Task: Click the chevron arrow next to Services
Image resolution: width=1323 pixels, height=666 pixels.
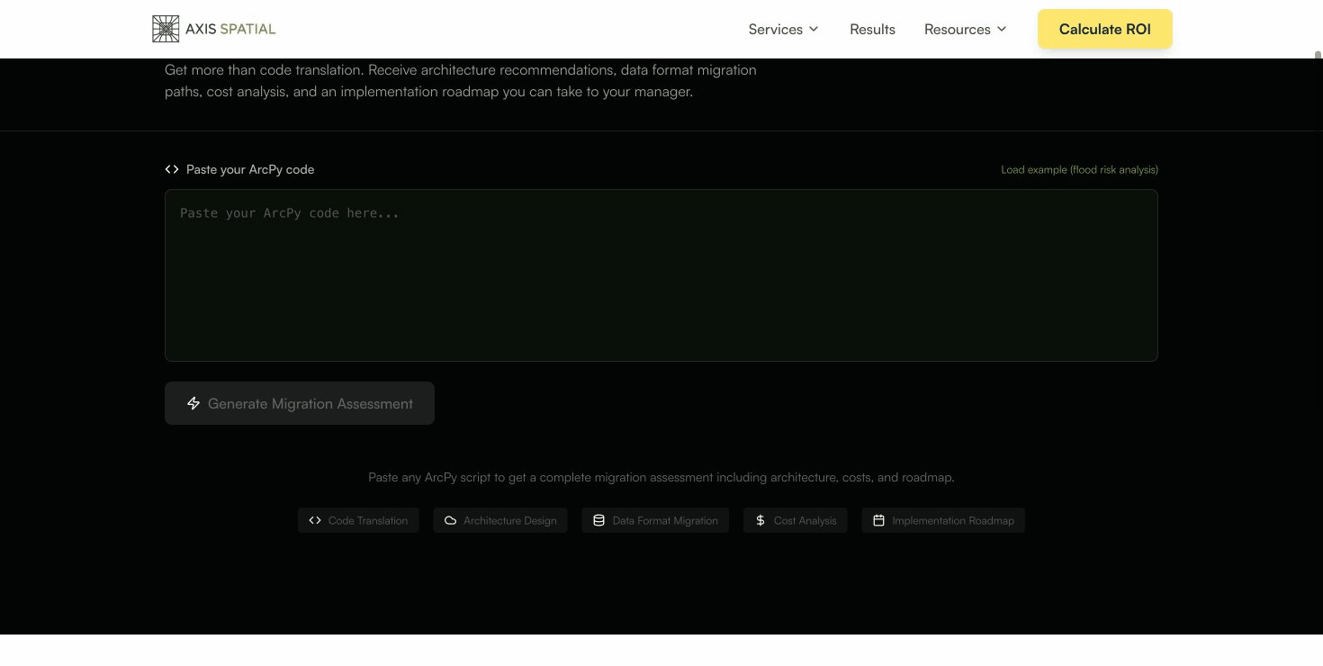Action: [x=814, y=29]
